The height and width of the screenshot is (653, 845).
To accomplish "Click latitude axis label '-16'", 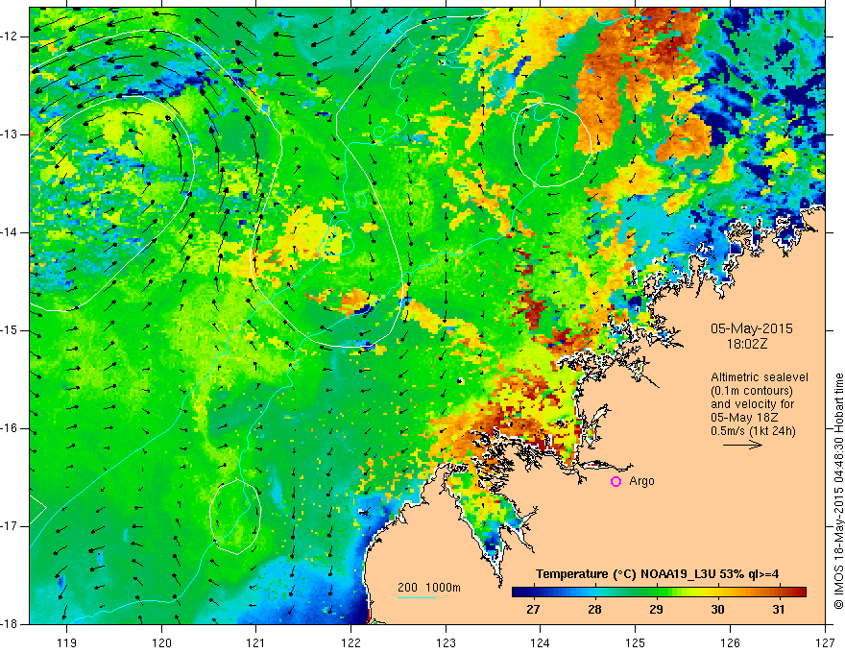I will coord(10,428).
